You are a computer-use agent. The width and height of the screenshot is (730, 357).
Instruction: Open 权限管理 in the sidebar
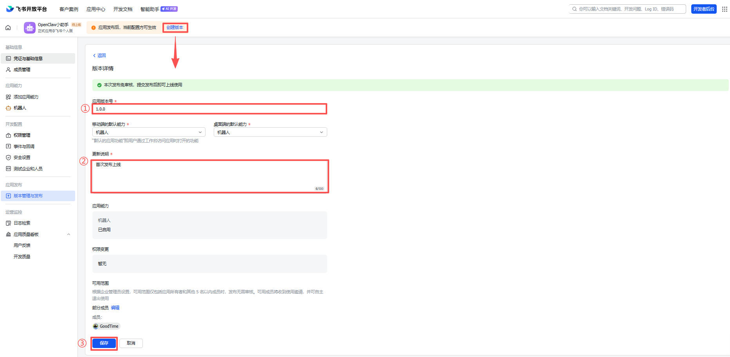click(x=22, y=135)
